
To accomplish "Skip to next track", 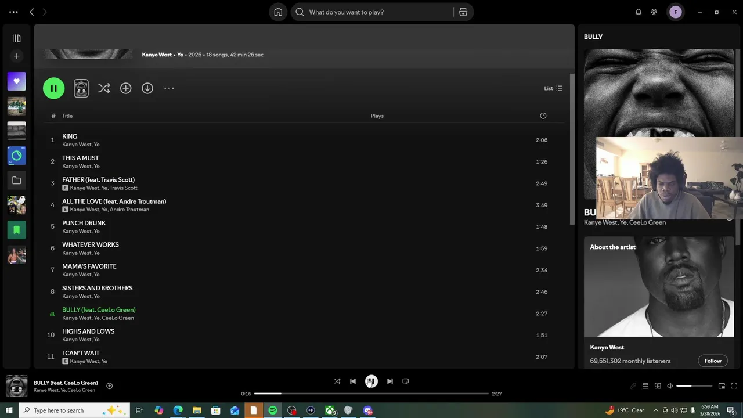I will [x=390, y=381].
